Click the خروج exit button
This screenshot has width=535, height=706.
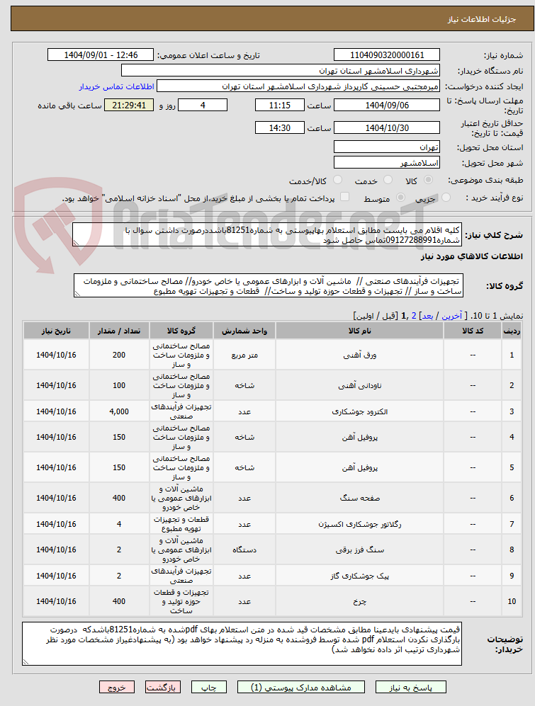[x=117, y=687]
